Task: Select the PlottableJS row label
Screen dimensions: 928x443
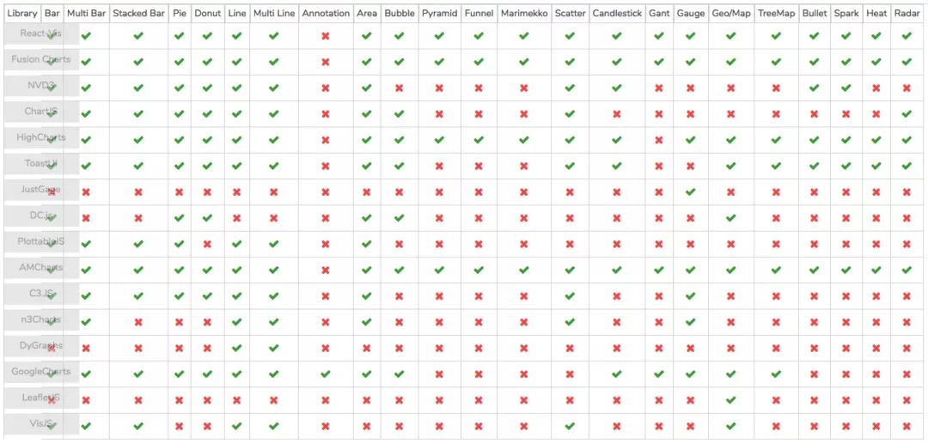Action: [40, 242]
